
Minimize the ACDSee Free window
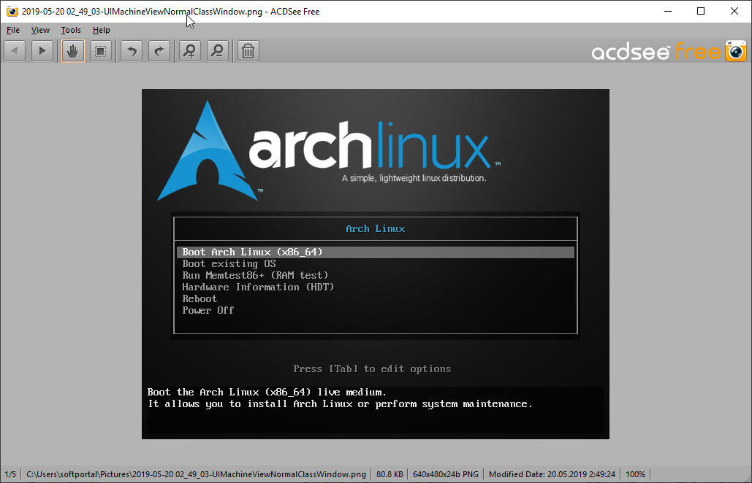[x=668, y=11]
